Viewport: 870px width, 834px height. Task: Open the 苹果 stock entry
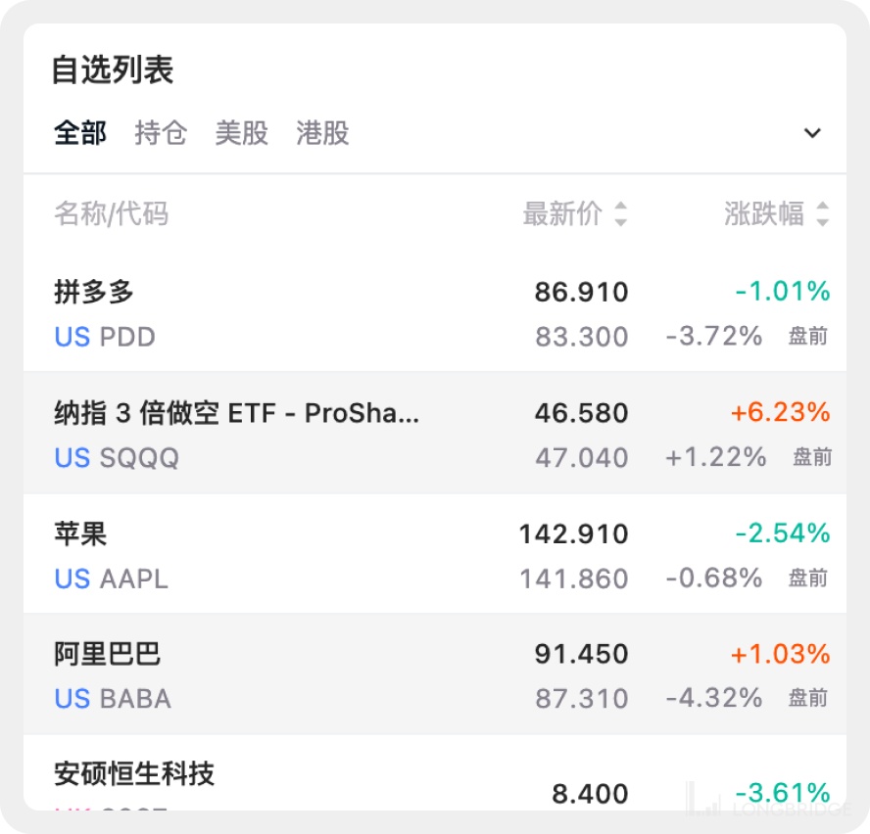click(x=80, y=533)
